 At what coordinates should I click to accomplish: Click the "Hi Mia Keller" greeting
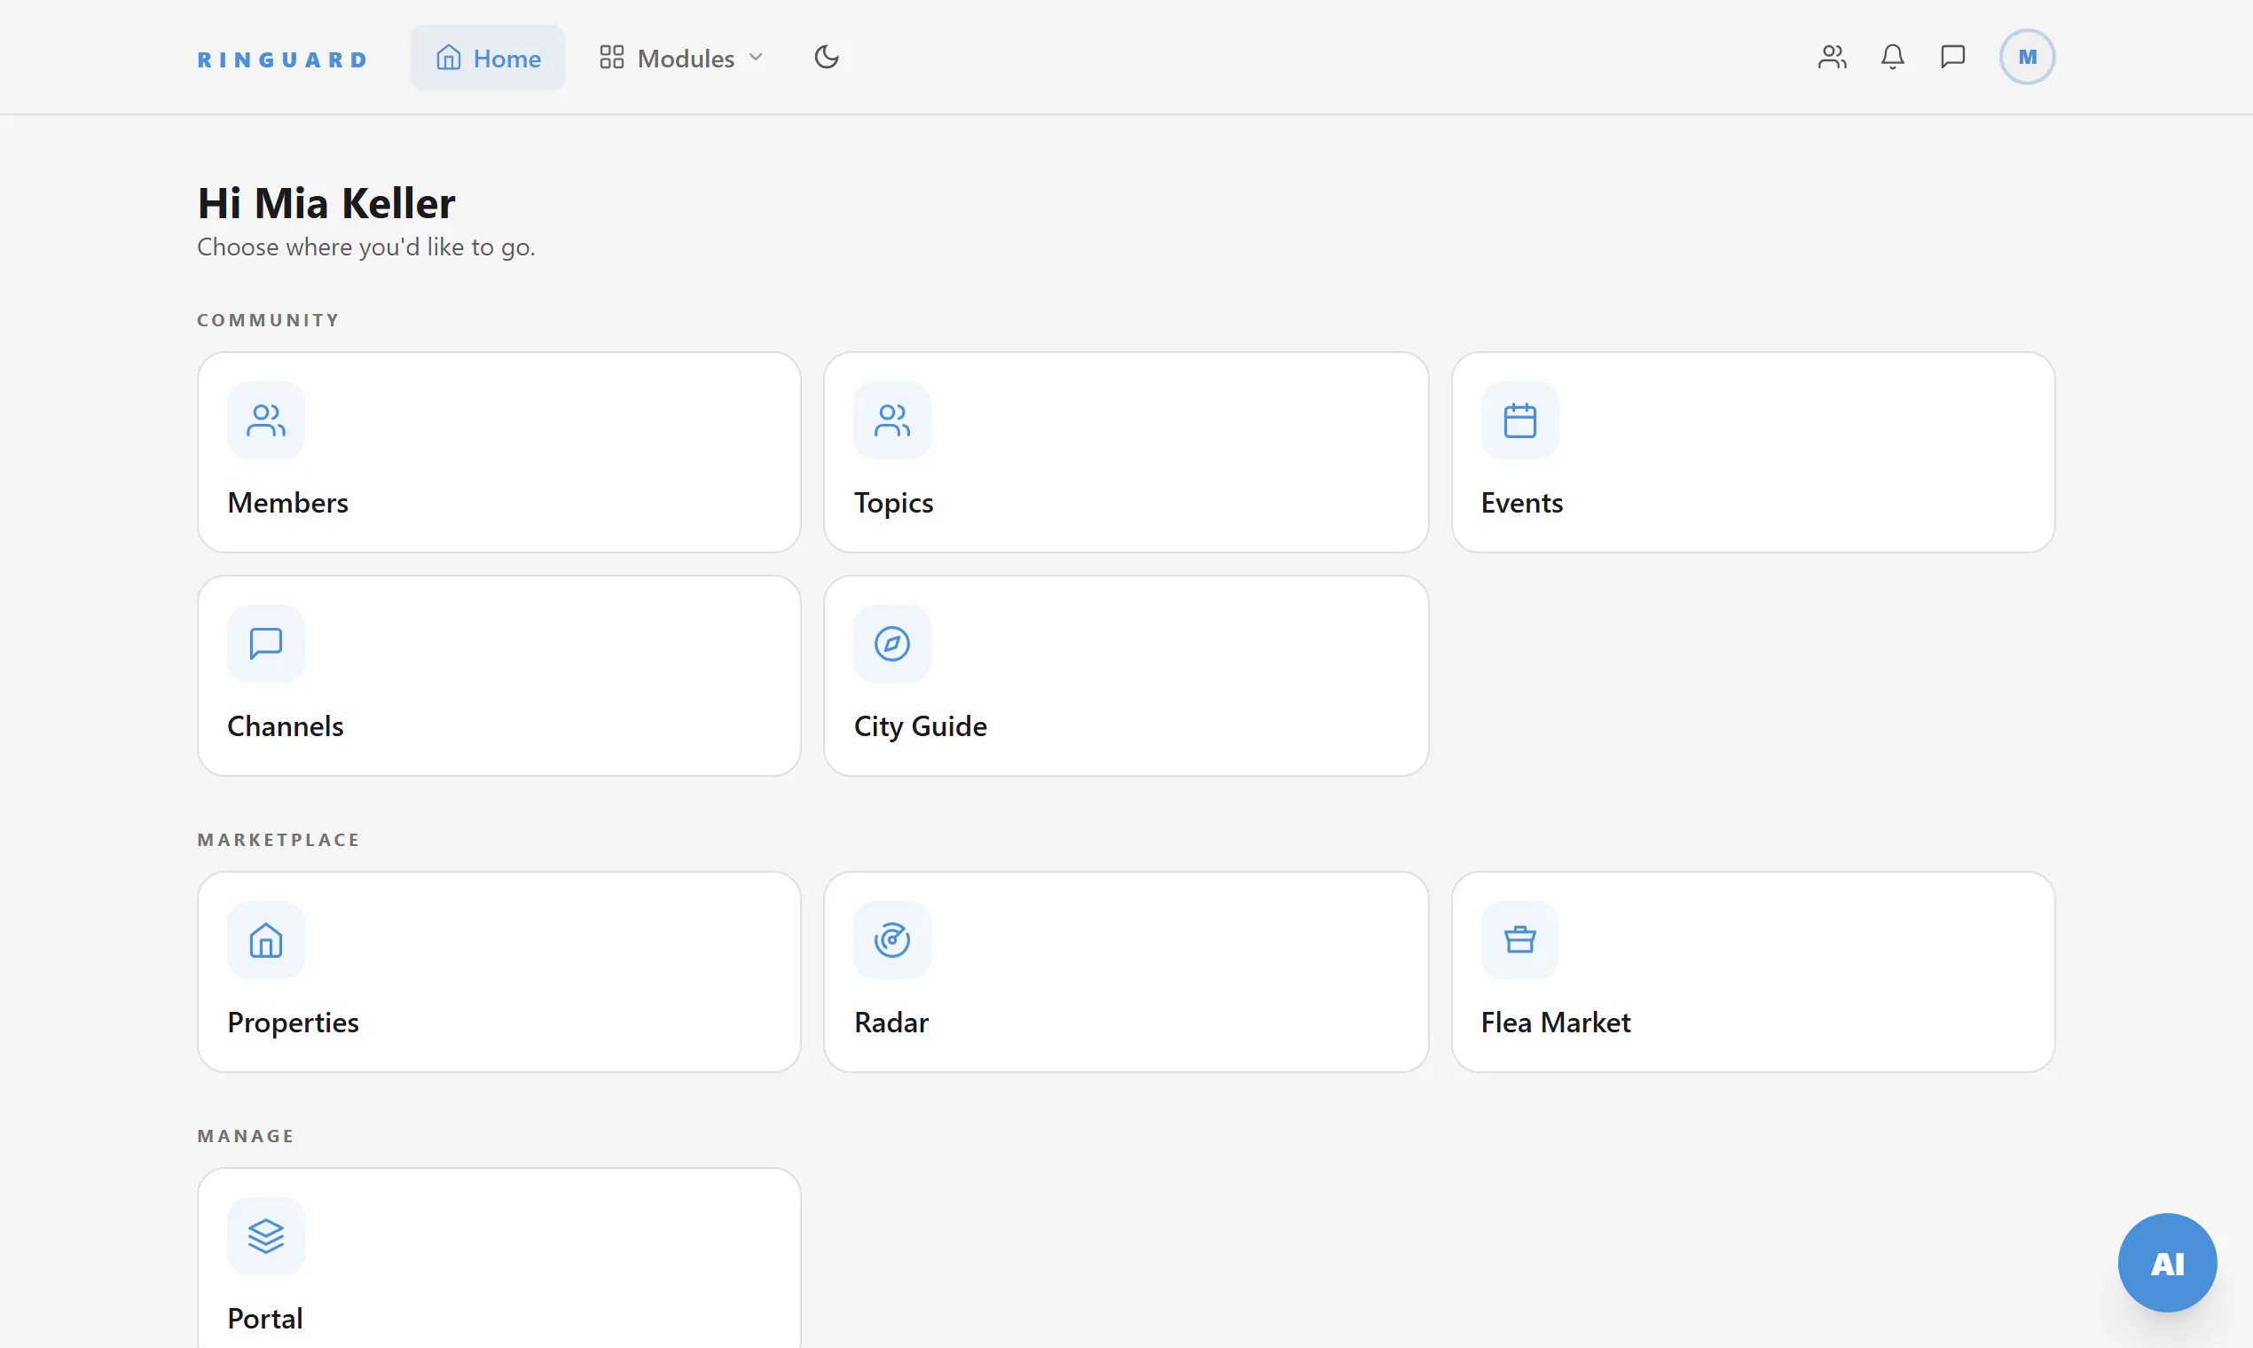326,202
